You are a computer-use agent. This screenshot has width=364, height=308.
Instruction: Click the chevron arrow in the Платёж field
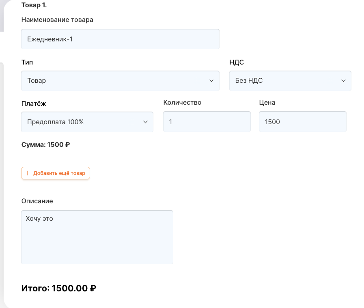click(145, 122)
